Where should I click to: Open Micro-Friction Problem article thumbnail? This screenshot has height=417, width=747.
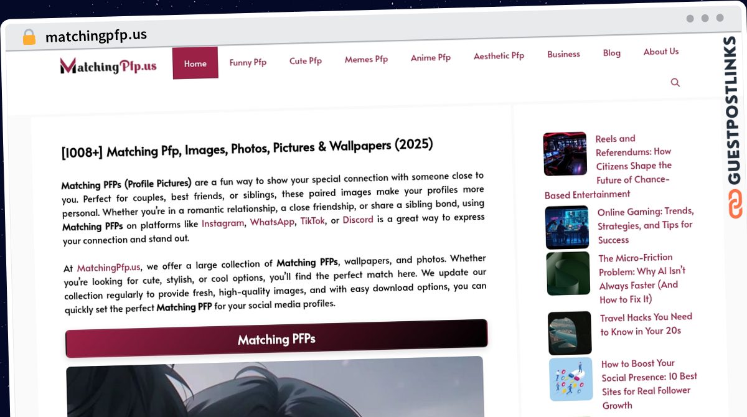(x=568, y=273)
